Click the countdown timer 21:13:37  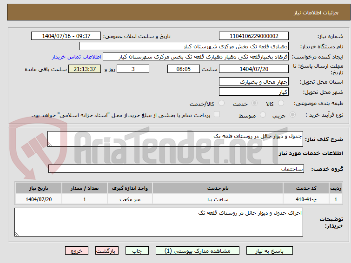[x=85, y=69]
